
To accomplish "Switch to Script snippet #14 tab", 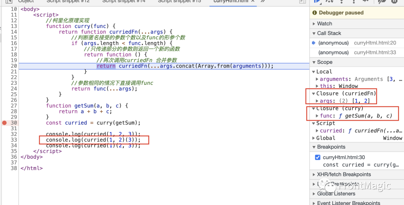I will pos(124,1).
